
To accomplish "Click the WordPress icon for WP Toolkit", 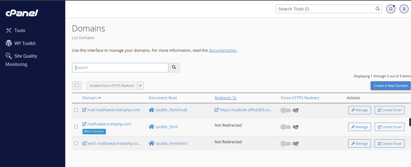I will (9, 43).
